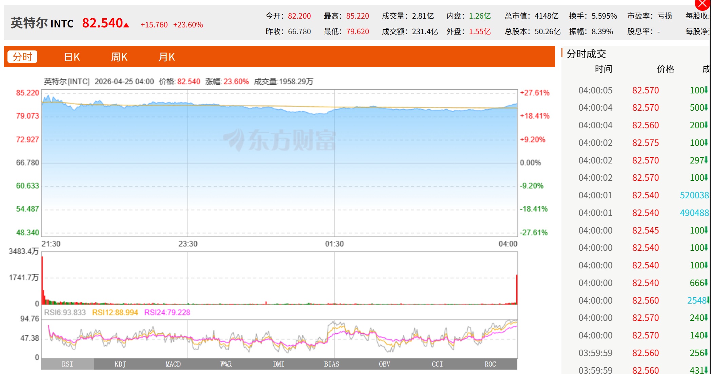Show the MACD indicator
This screenshot has height=374, width=711.
pyautogui.click(x=173, y=364)
